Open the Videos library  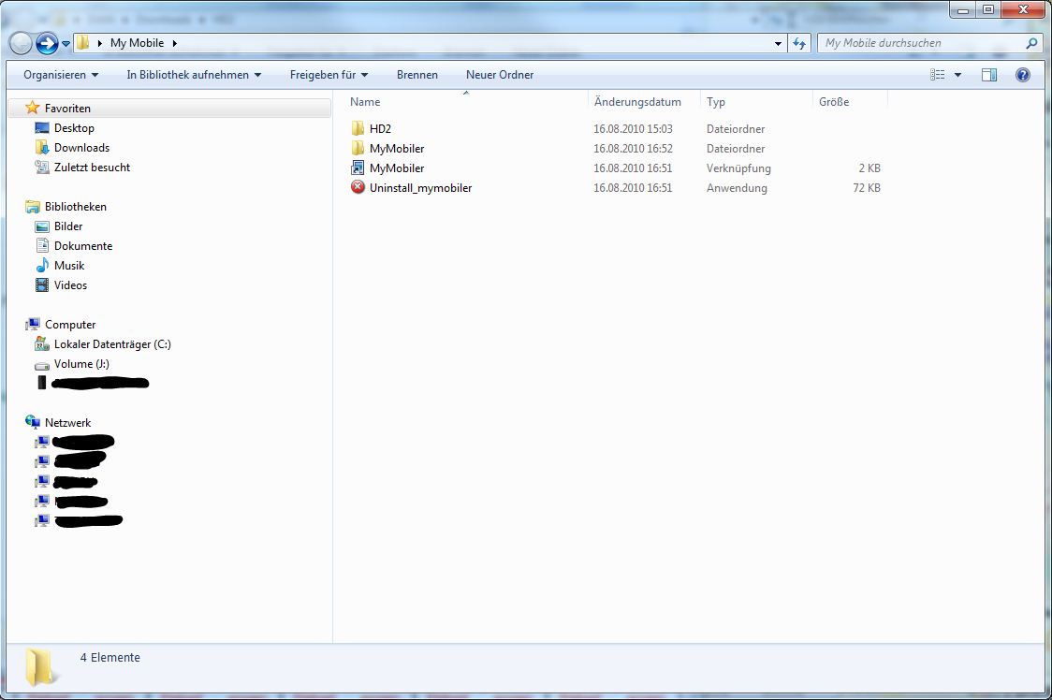click(x=70, y=285)
